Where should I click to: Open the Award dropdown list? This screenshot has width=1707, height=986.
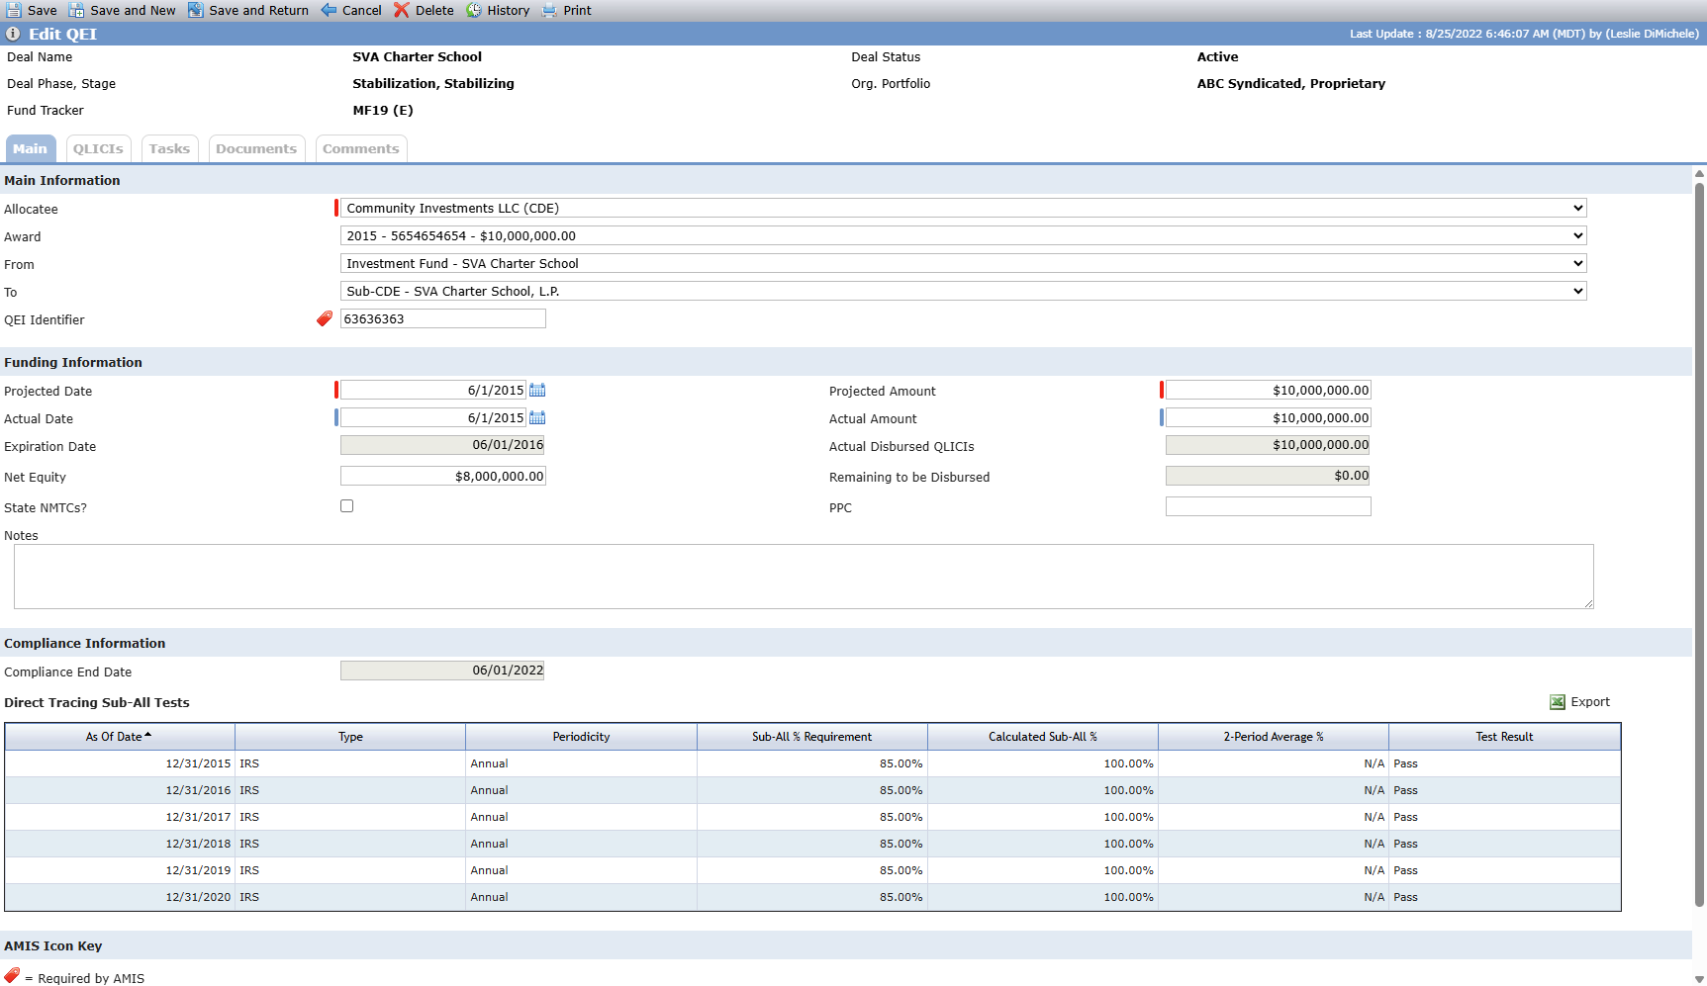[1577, 235]
